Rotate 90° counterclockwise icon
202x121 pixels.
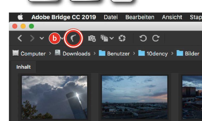click(143, 38)
